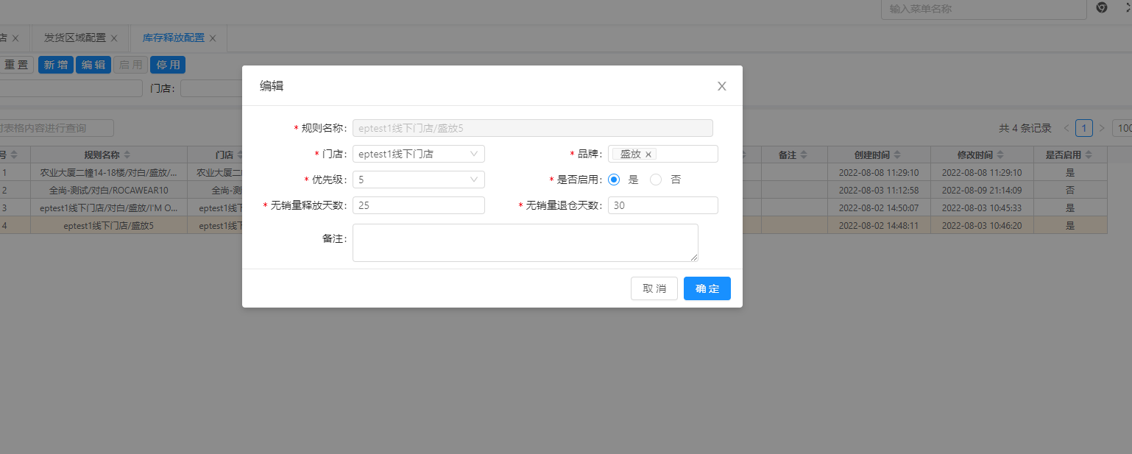The width and height of the screenshot is (1132, 454).
Task: Click the 无销量释放天数 input field
Action: 418,205
